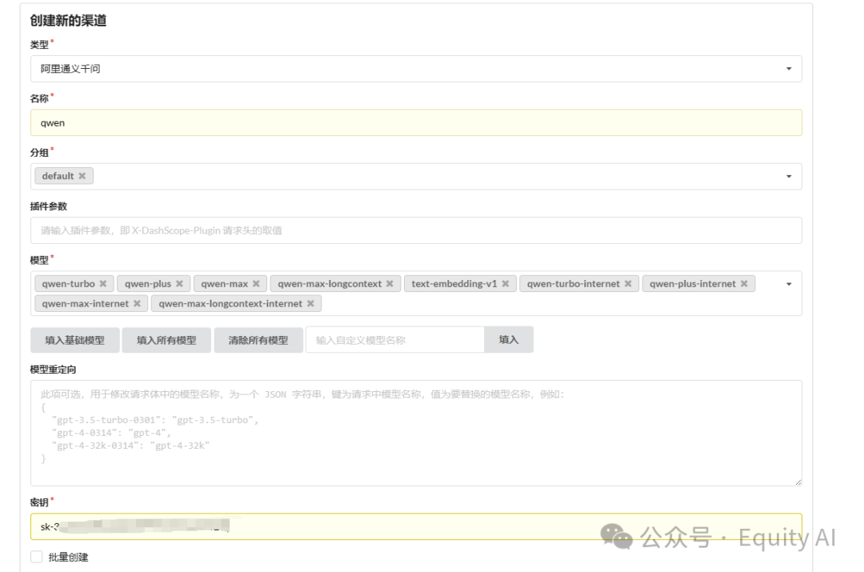864x572 pixels.
Task: Click the qwen-max-longcontext tag text
Action: coord(330,284)
